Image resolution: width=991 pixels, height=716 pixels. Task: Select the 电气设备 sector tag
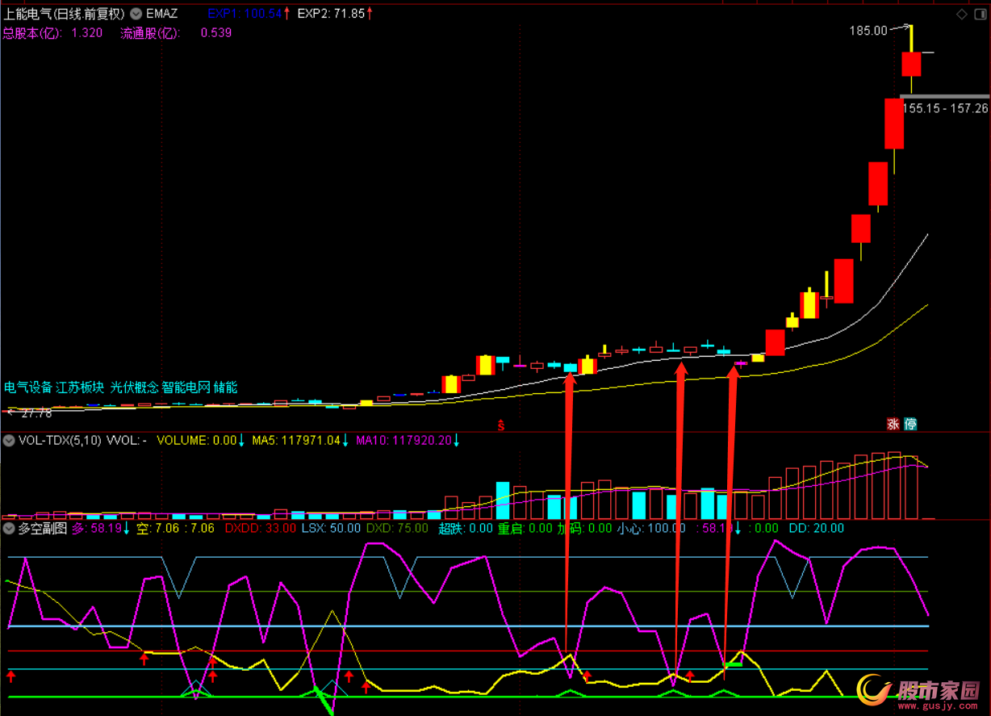(x=28, y=387)
